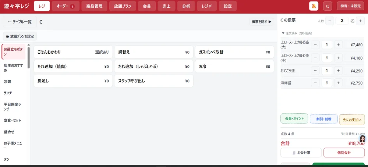The height and width of the screenshot is (167, 368).
Task: Edit the 海鮮盛 quantity field
Action: point(327,83)
